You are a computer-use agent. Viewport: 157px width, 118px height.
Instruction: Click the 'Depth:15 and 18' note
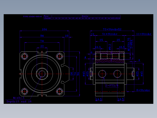(x=19, y=102)
